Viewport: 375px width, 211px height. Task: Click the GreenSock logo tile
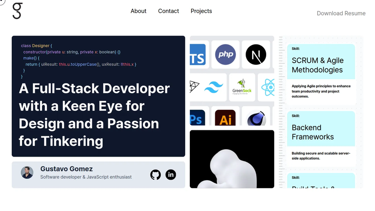tap(242, 87)
